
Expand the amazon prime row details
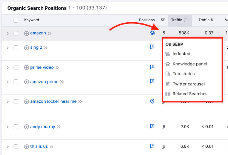pos(8,82)
